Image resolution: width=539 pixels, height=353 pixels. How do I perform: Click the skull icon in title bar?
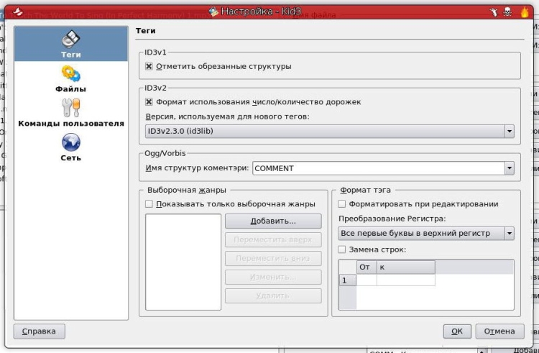coord(507,12)
